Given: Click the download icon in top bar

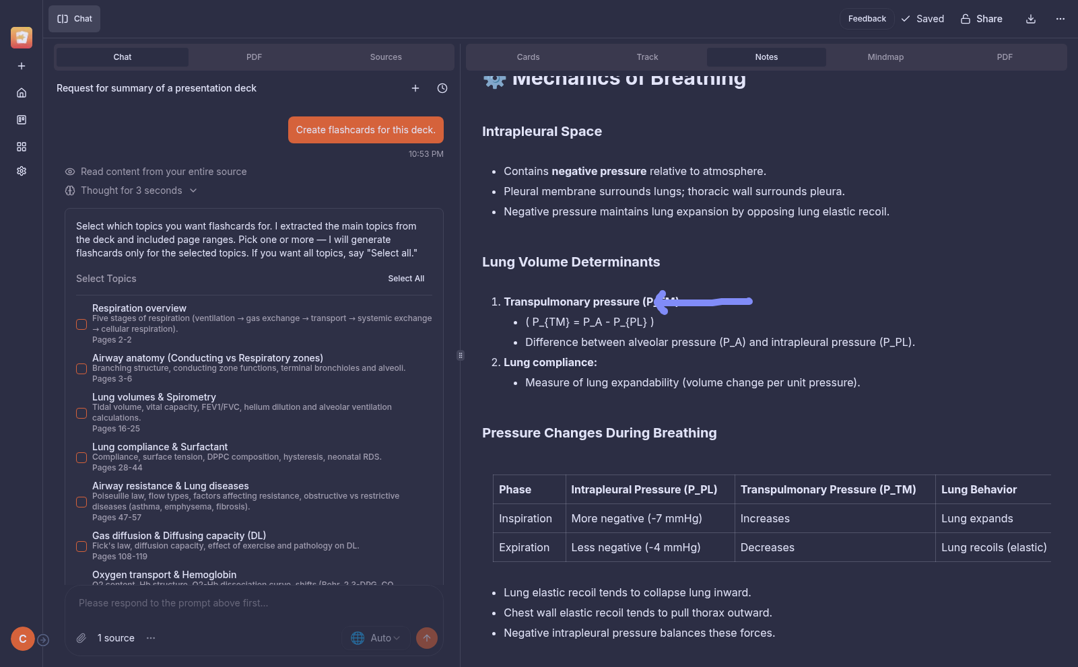Looking at the screenshot, I should click(1030, 19).
